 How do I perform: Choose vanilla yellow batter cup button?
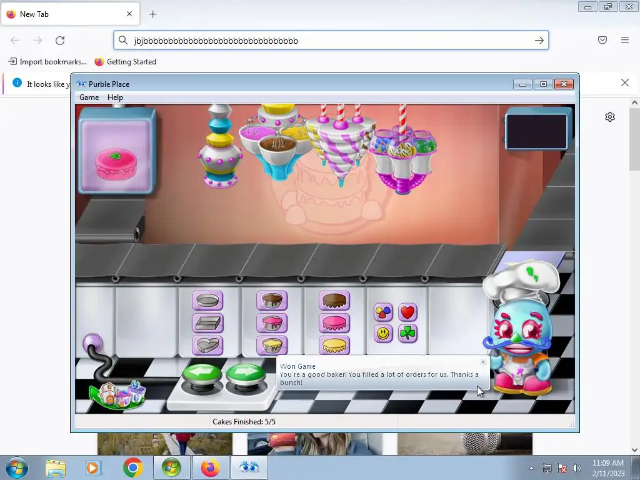click(272, 345)
